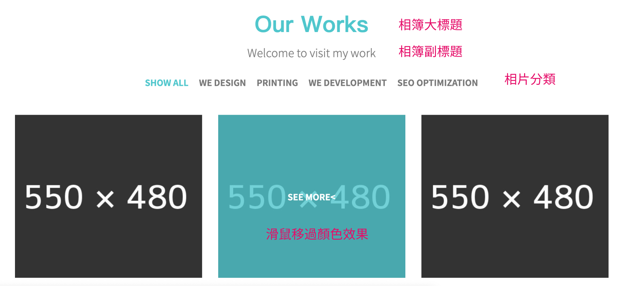Click the Welcome to visit my work subtitle
The image size is (620, 286).
[x=312, y=53]
